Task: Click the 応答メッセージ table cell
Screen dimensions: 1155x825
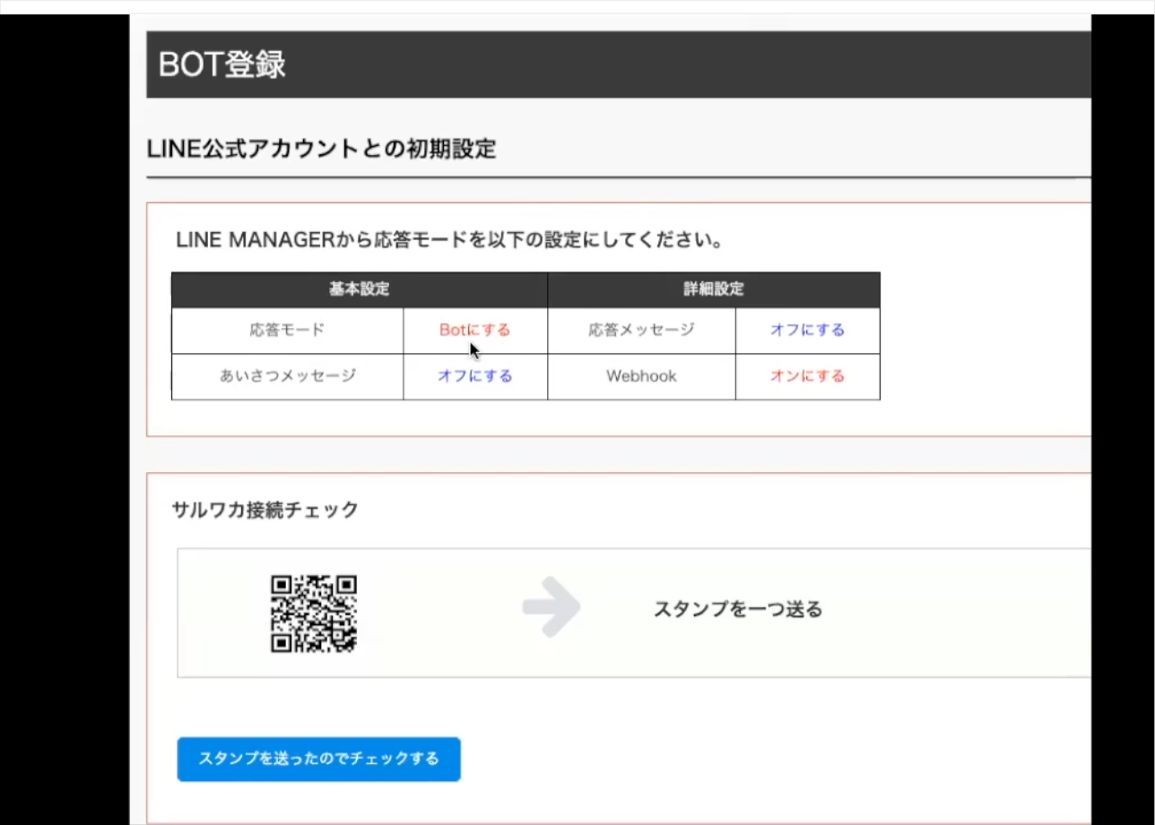Action: 642,331
